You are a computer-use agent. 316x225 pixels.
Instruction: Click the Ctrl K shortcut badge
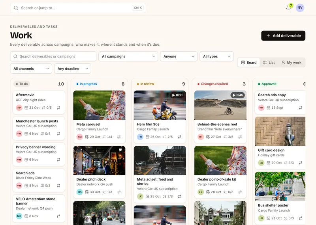tap(138, 8)
